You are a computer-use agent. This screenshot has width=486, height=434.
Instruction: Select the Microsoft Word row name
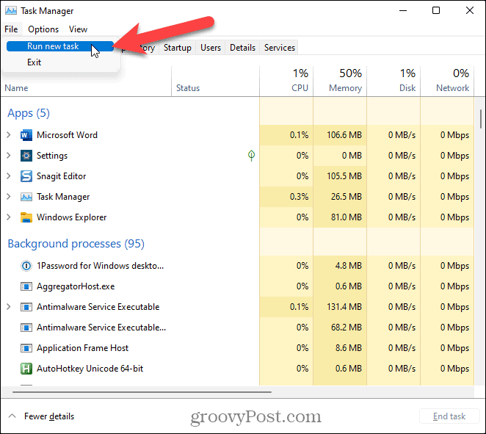point(67,135)
